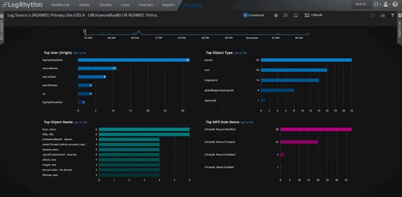Open the Dashboards tab
402x197 pixels.
[60, 5]
